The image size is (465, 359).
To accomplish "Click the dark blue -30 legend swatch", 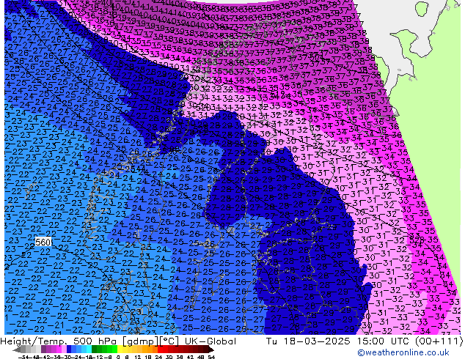I will coord(69,349).
